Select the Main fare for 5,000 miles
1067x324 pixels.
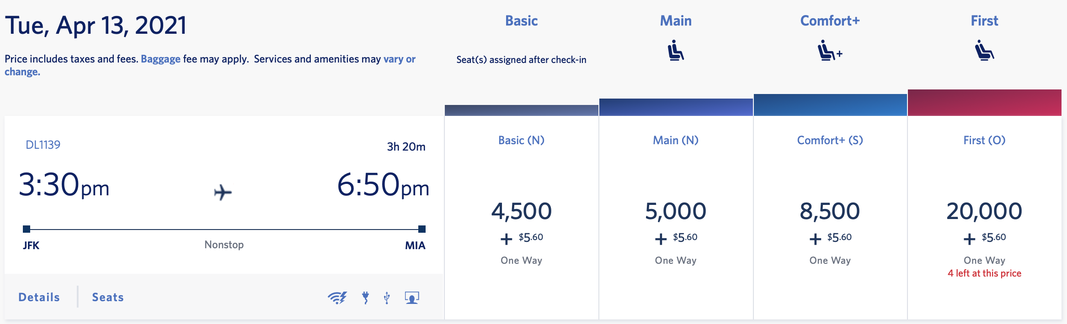pyautogui.click(x=675, y=210)
